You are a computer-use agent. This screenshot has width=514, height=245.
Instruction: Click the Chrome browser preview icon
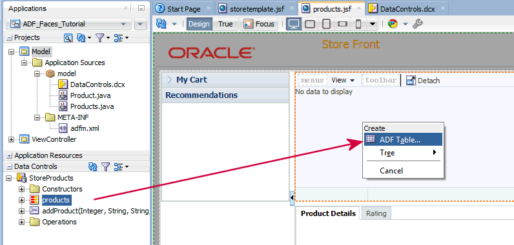pos(393,24)
